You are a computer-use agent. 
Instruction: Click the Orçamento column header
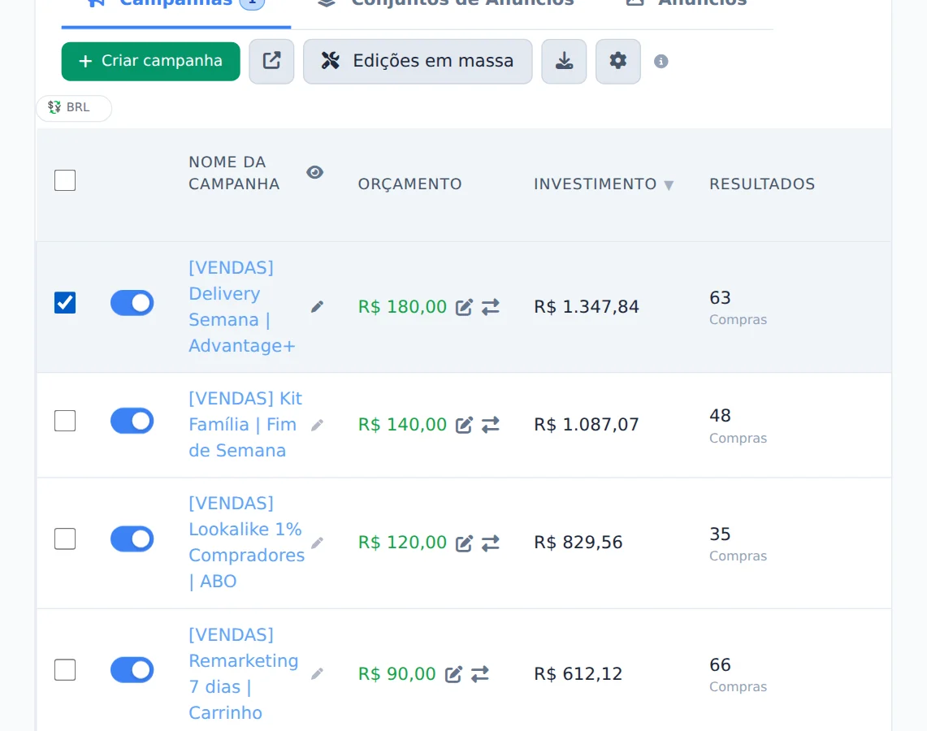[x=409, y=184]
